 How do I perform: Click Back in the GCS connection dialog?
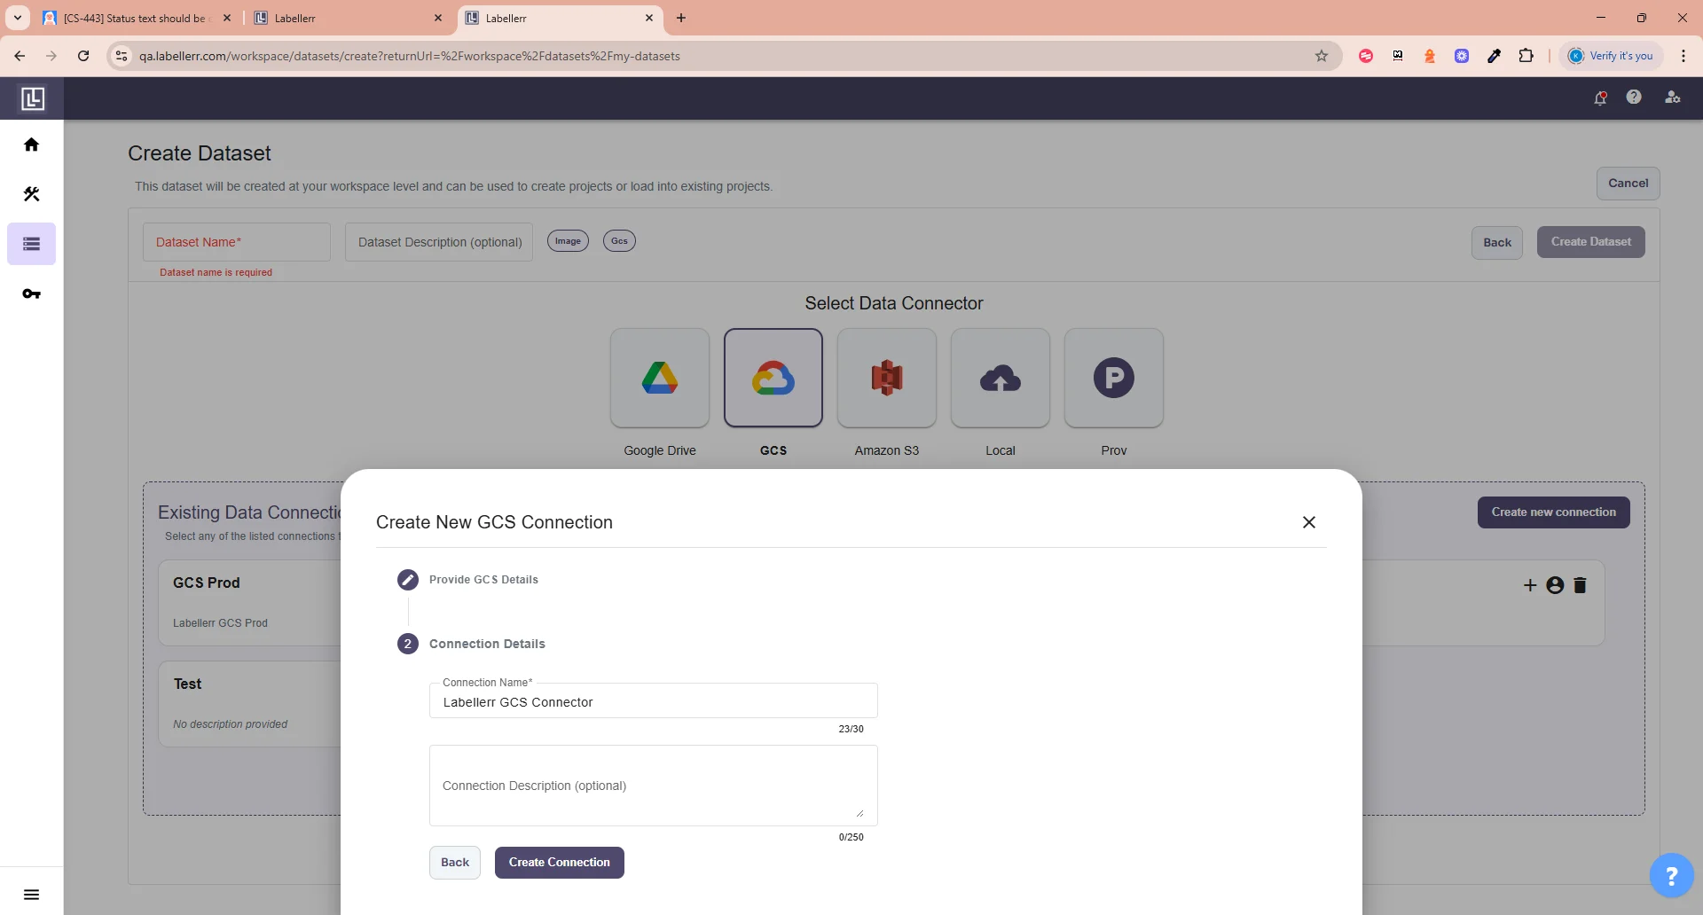tap(455, 863)
